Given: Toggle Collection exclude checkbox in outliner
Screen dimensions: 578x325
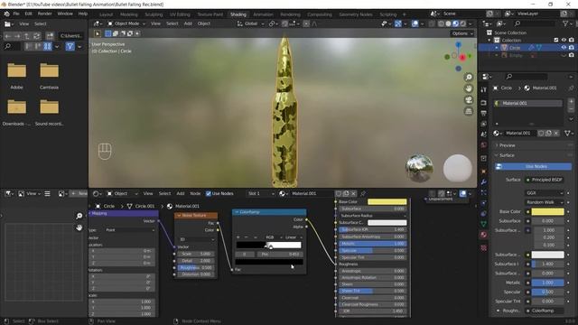Looking at the screenshot, I should (x=556, y=40).
